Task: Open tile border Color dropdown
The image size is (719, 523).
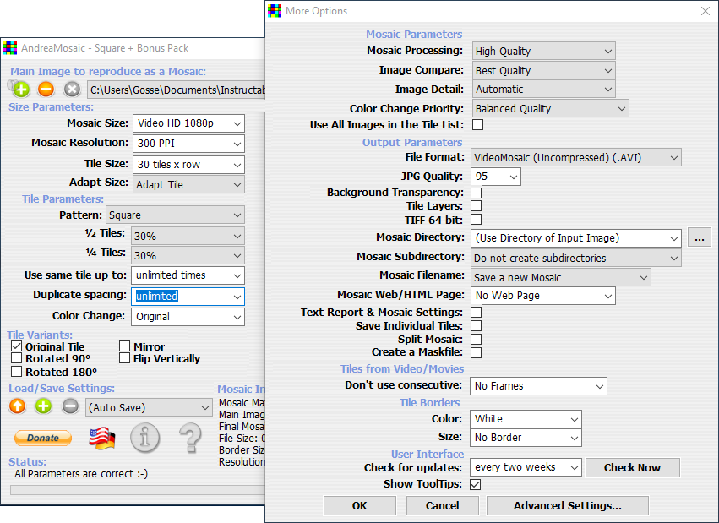Action: pos(526,419)
